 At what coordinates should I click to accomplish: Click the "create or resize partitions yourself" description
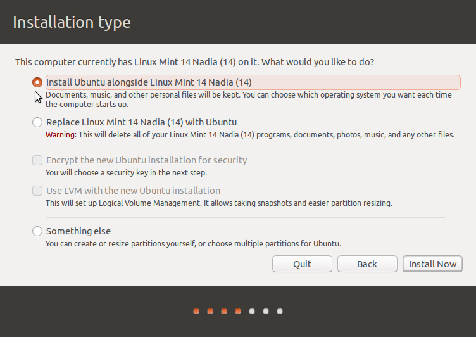pos(193,243)
